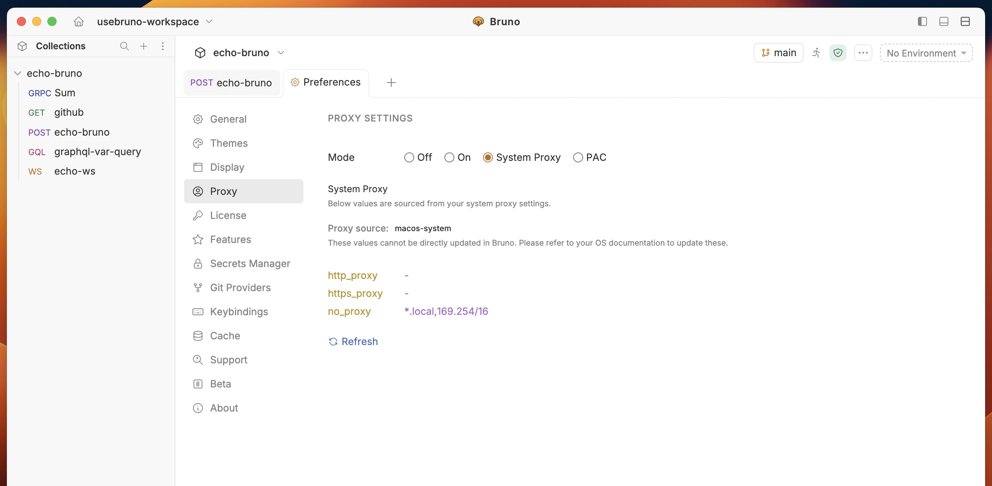Toggle the left sidebar layout icon
The image size is (992, 486).
(x=922, y=21)
